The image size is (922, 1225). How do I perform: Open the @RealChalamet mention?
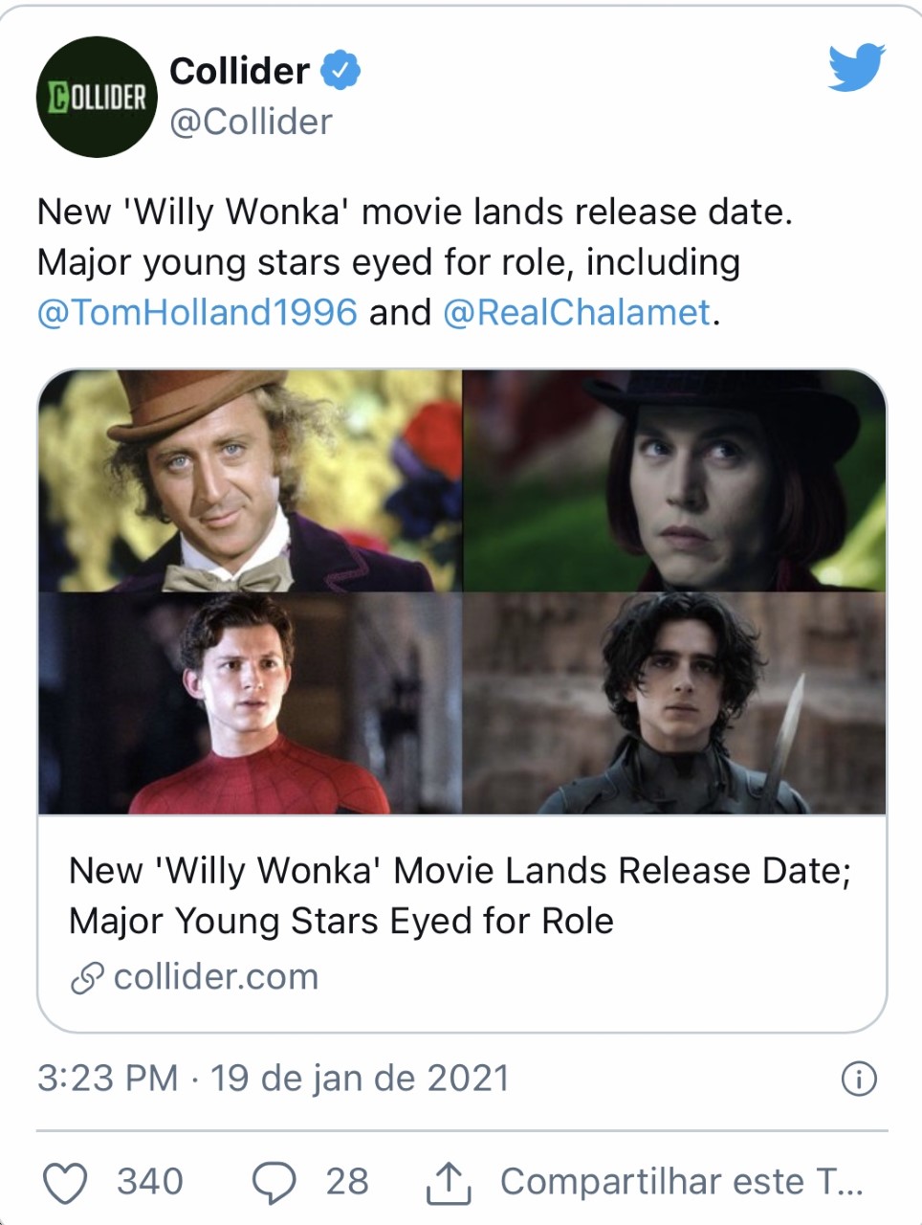[x=577, y=313]
